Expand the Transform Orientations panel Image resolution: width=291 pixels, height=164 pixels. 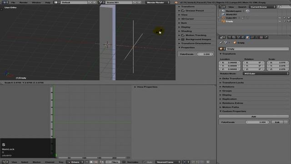tap(196, 43)
